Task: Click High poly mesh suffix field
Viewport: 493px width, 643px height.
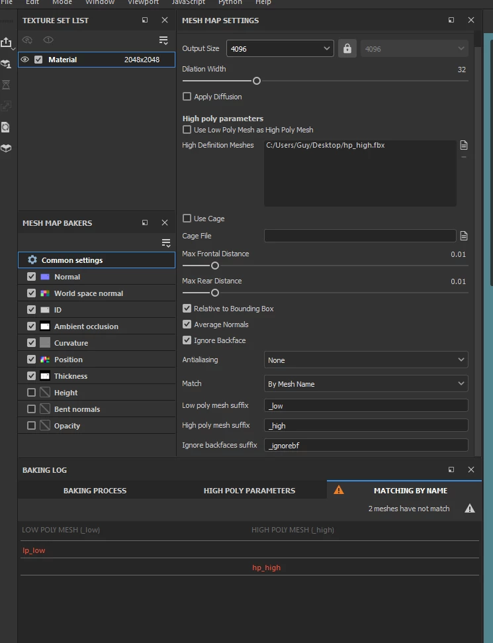Action: [x=366, y=425]
